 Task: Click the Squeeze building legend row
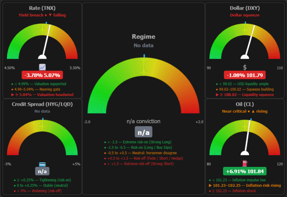[245, 89]
